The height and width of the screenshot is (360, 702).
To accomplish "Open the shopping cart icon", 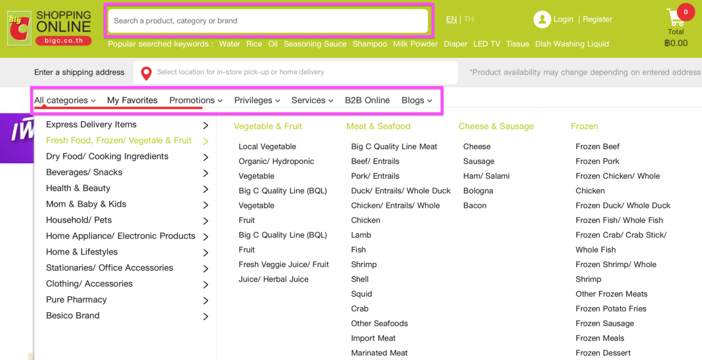I will (675, 18).
